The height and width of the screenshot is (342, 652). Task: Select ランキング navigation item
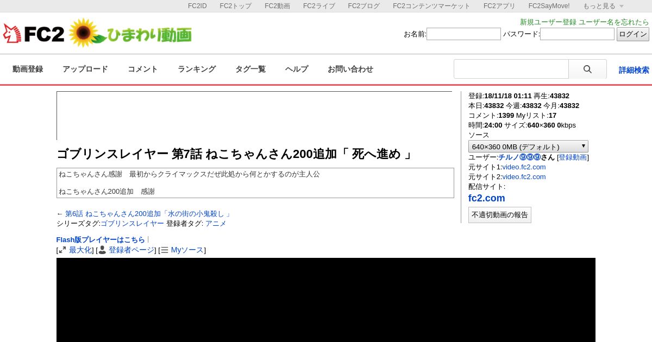(x=197, y=69)
